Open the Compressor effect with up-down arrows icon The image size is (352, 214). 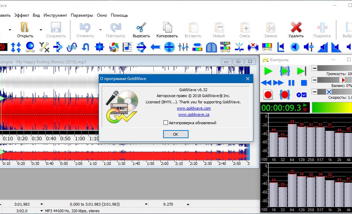click(x=16, y=47)
